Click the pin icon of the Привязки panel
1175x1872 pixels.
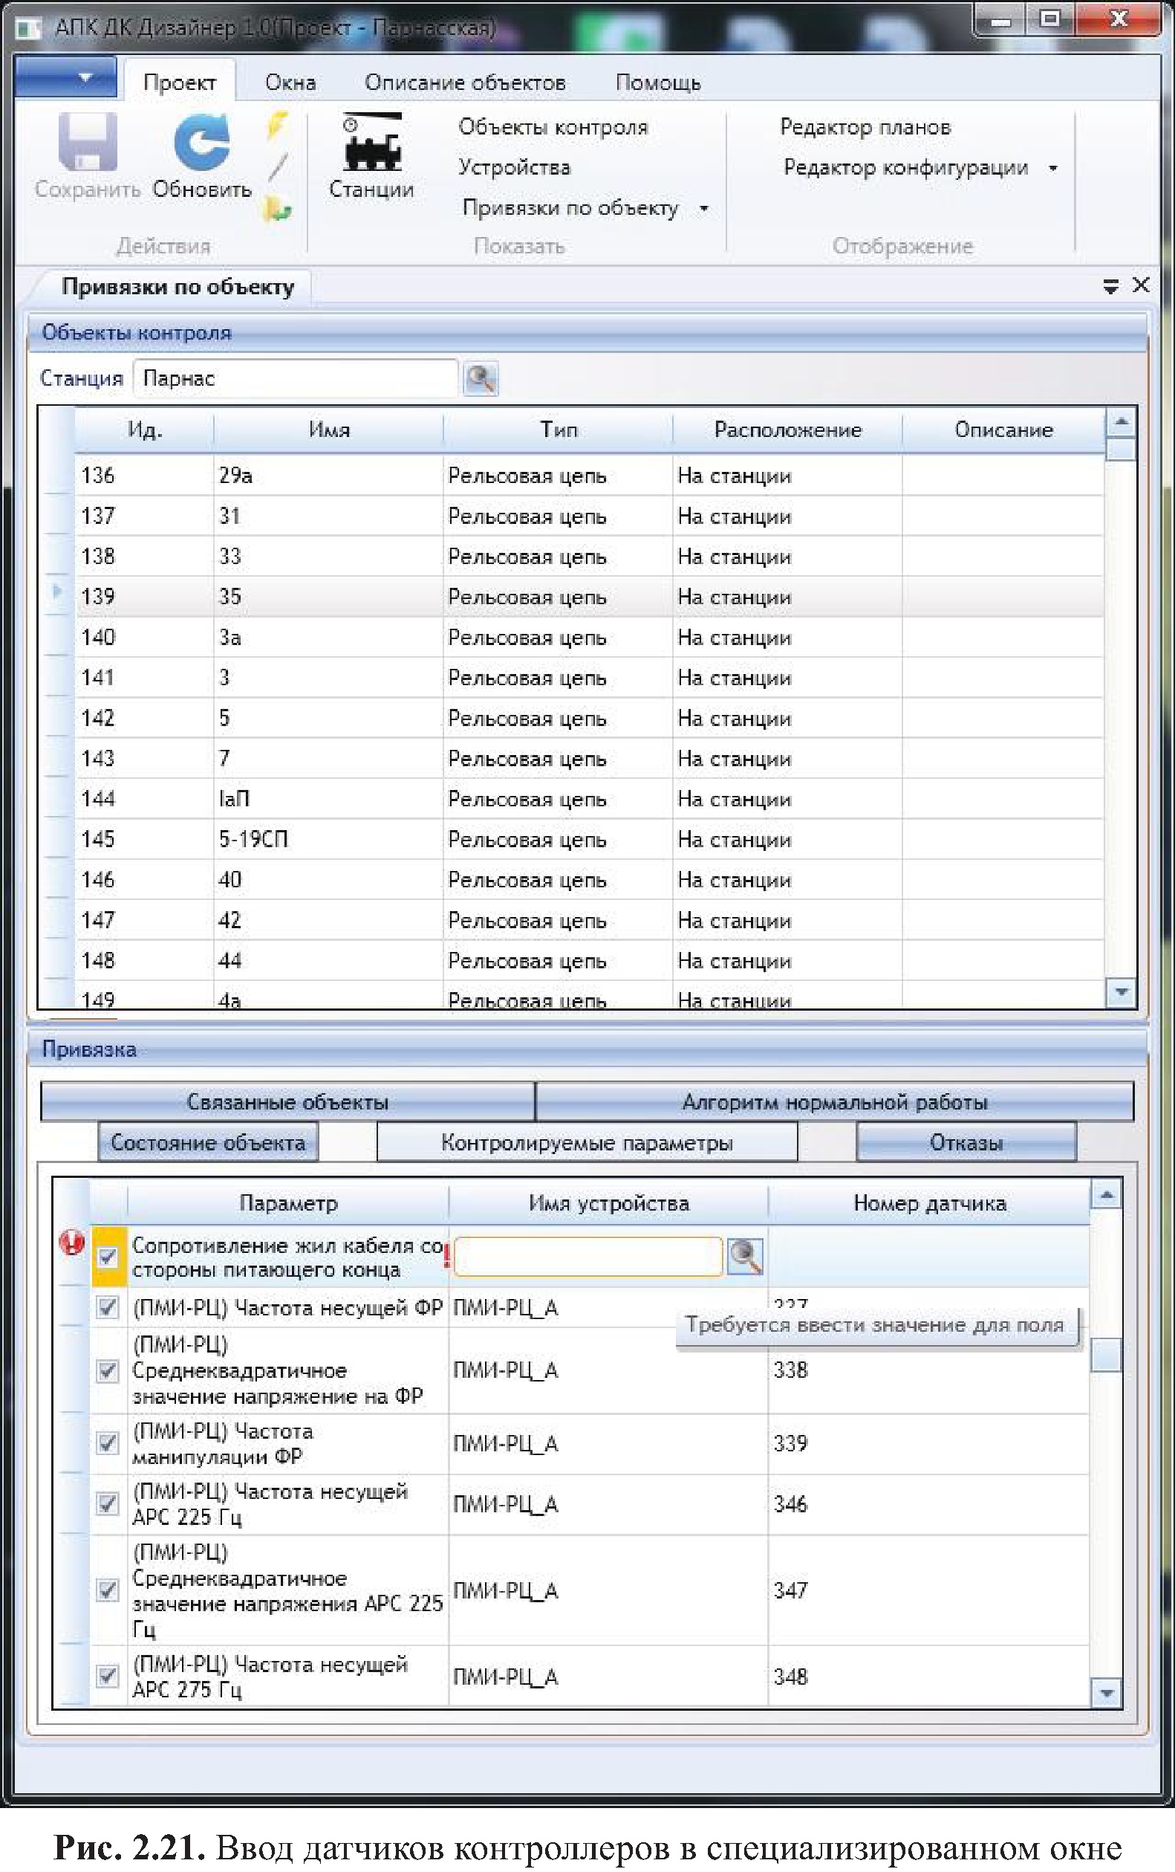pos(1110,286)
